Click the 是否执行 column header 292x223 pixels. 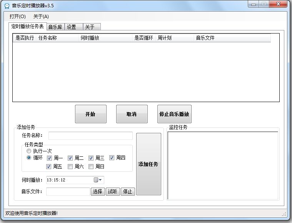coord(25,38)
